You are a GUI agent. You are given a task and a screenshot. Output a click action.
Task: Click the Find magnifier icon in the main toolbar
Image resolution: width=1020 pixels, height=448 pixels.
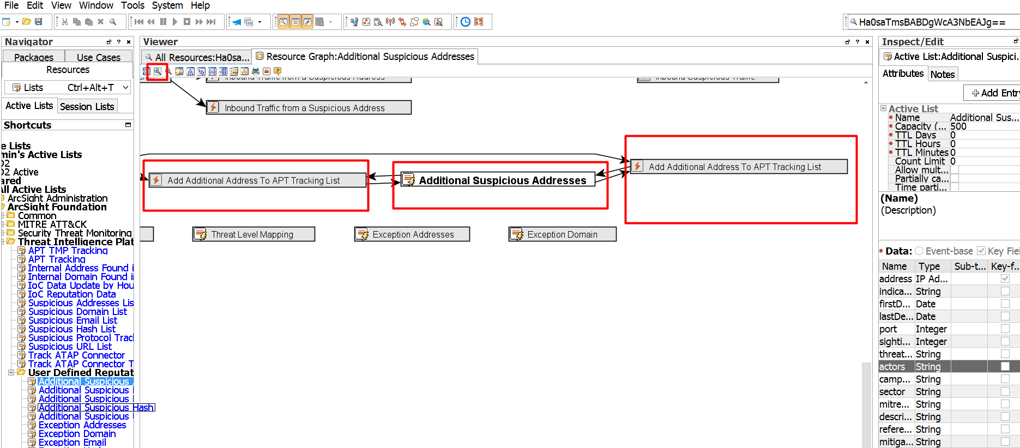coord(113,22)
